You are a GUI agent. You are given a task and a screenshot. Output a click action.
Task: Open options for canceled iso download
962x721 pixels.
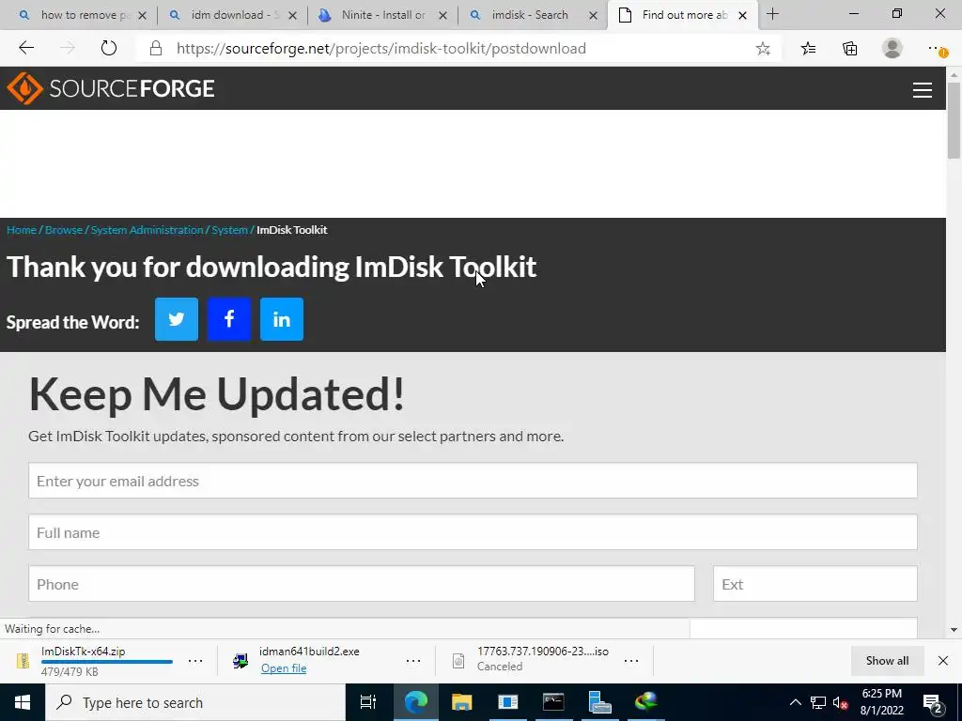point(630,660)
